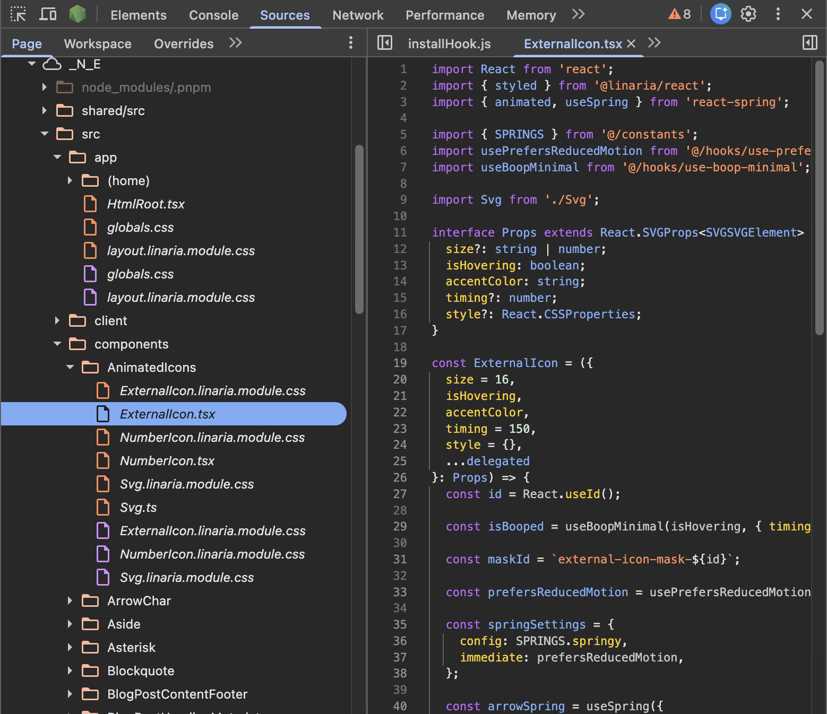Click the navigator pane vertical scrollbar
Image resolution: width=827 pixels, height=714 pixels.
(x=359, y=229)
